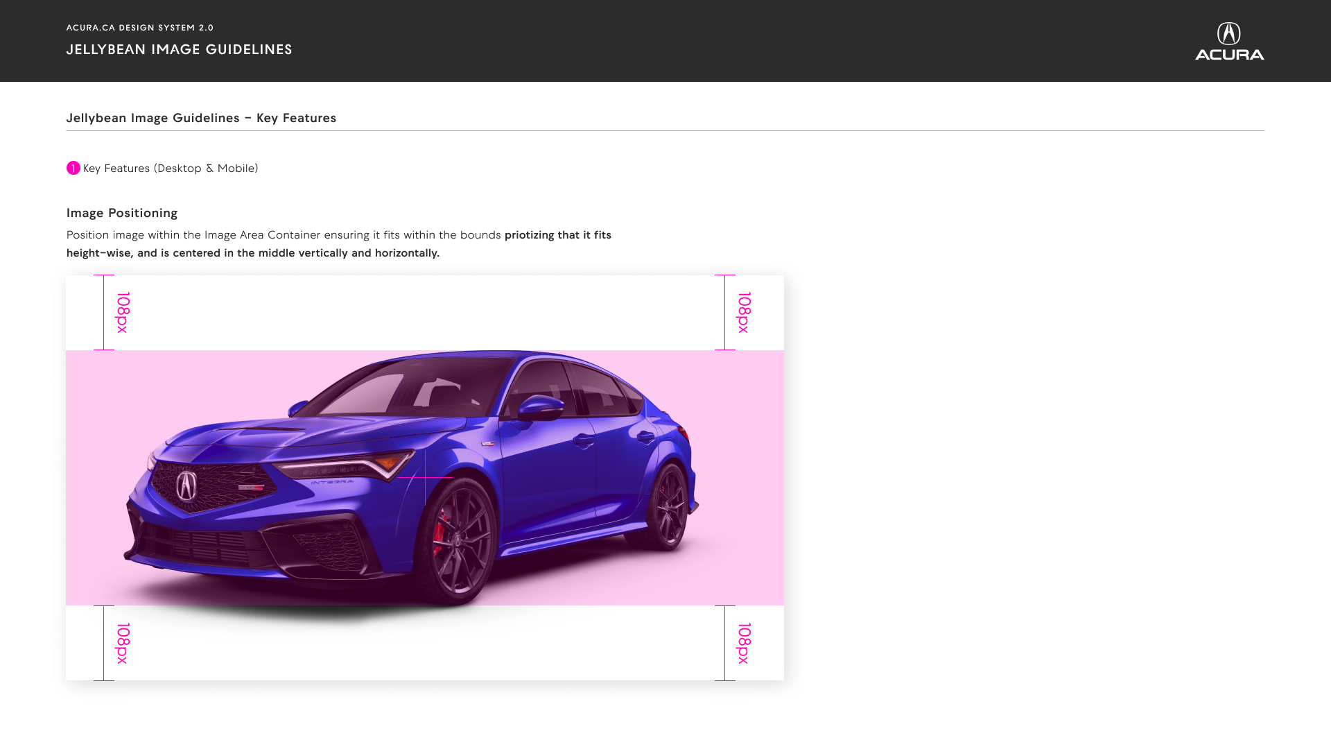Click the Acura logo in the header

point(1229,41)
